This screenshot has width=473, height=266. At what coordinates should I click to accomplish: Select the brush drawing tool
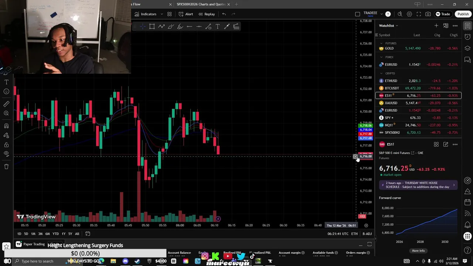171,26
